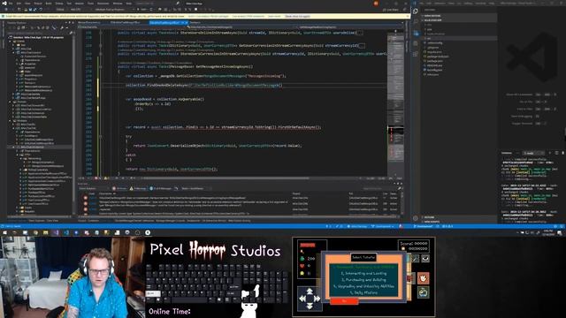Viewport: 566px width, 318px height.
Task: Click the stopwatch icon in the game
Action: (423, 292)
